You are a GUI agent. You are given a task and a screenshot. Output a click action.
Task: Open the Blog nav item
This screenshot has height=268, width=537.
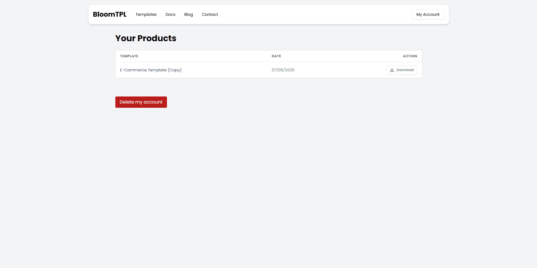tap(189, 14)
